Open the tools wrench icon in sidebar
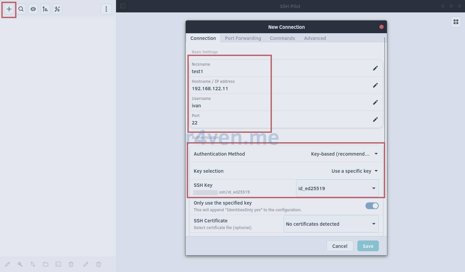 coord(57,9)
